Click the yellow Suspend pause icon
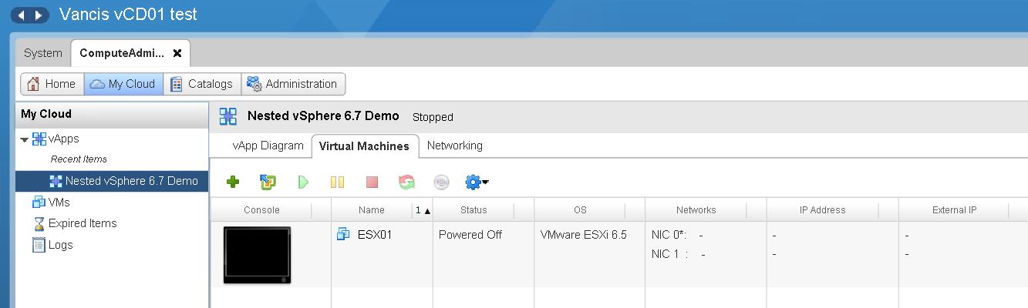Screen dimensions: 1028x308 (x=337, y=182)
